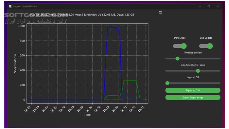Click the 'Legend: Off' label
Screen dimensions: 229x129
point(193,77)
